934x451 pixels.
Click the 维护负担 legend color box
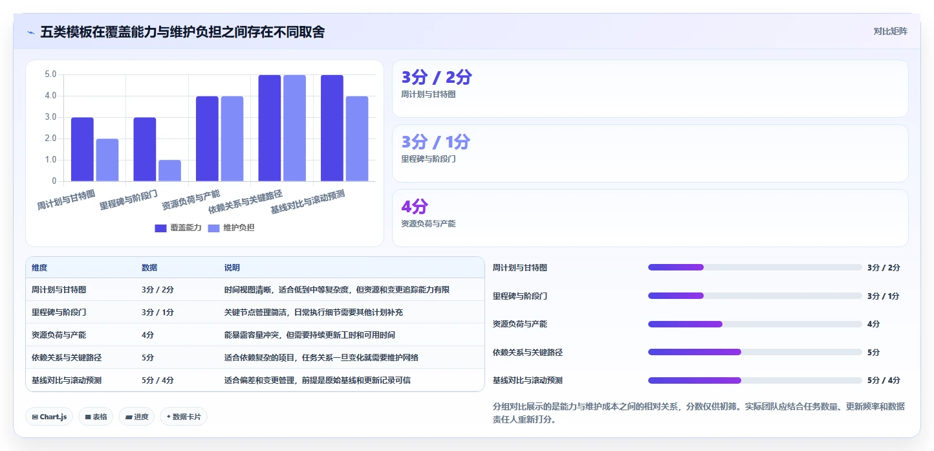(x=213, y=228)
